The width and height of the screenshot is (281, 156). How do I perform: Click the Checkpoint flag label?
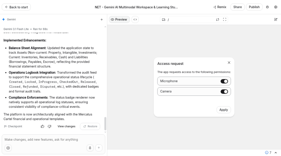point(13,126)
